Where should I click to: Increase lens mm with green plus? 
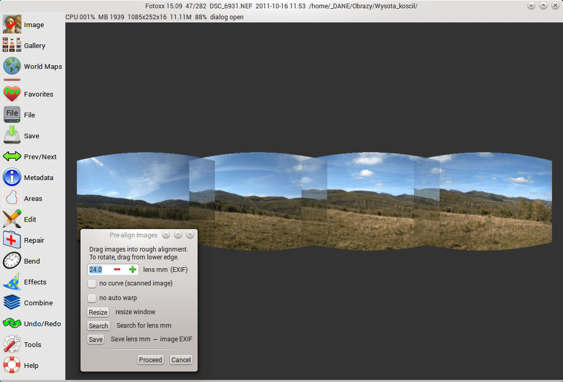tap(132, 269)
